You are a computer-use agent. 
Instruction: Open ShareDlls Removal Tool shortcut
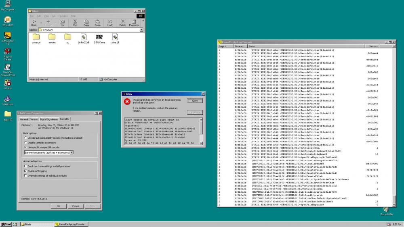pyautogui.click(x=8, y=70)
